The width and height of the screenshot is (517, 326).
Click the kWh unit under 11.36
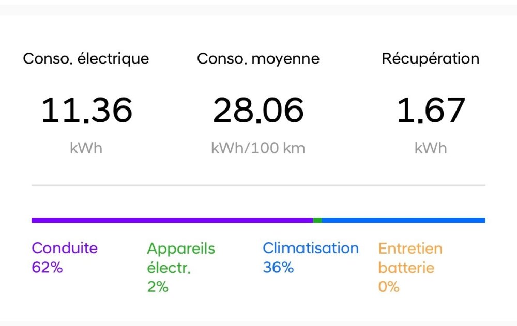[86, 149]
